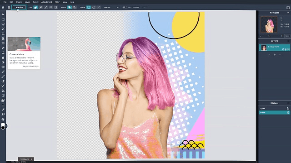Select the Marquee selection tool
291x163 pixels.
tap(3, 19)
